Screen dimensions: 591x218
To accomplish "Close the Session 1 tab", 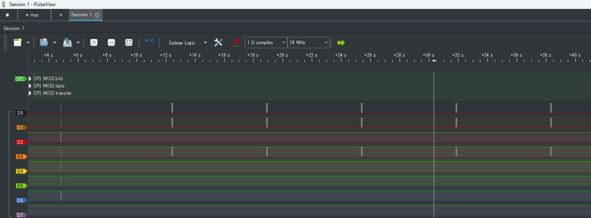I will point(97,15).
